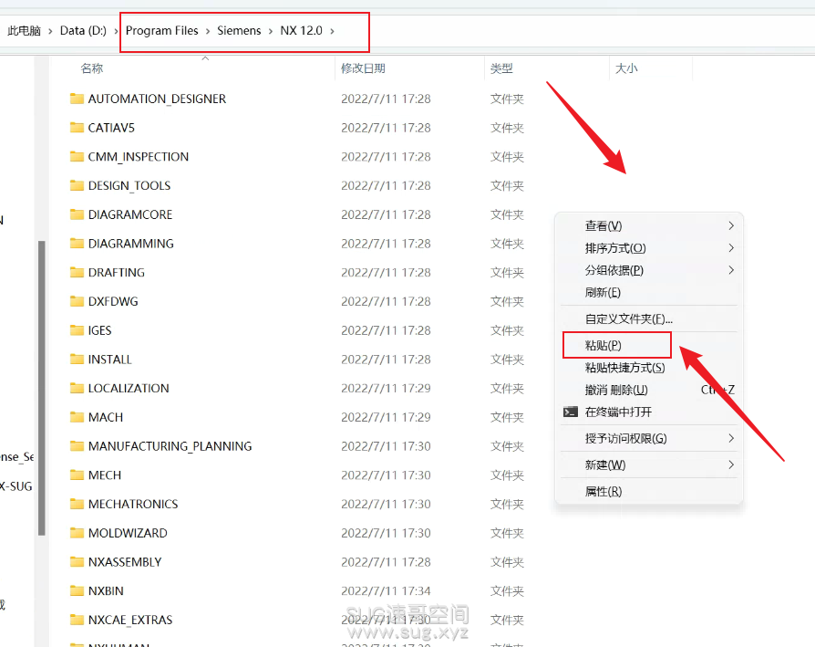
Task: Select the MECHATRONICS folder icon
Action: point(77,504)
